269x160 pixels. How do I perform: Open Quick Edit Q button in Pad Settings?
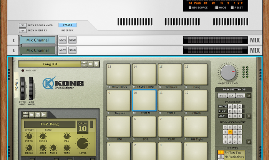[249, 96]
